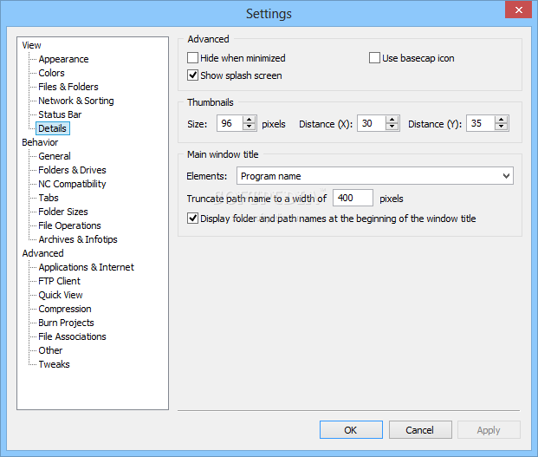This screenshot has width=538, height=457.
Task: Select NC Compatibility item
Action: click(x=72, y=184)
